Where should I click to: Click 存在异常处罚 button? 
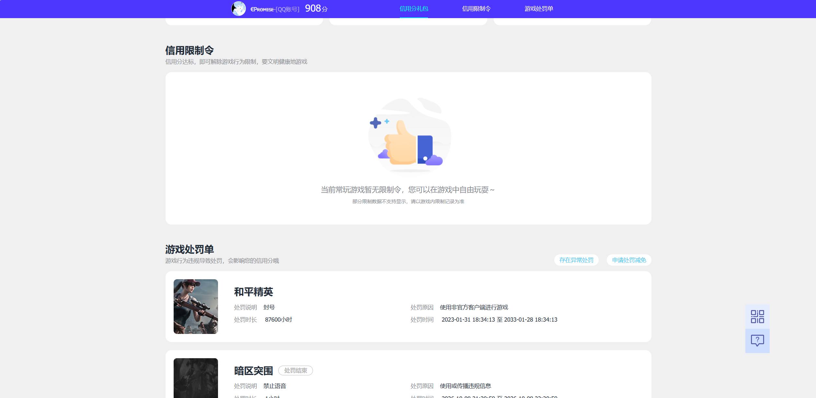576,260
